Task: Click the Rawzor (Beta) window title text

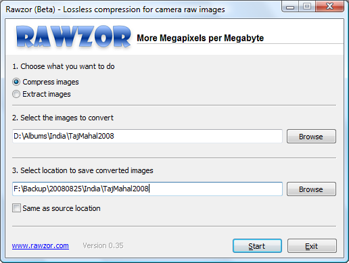Action: point(115,9)
